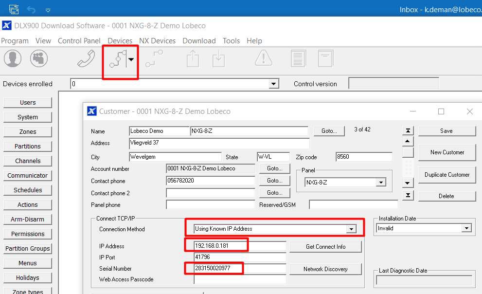482x294 pixels.
Task: Click the undo arrow in the title bar
Action: 31,10
